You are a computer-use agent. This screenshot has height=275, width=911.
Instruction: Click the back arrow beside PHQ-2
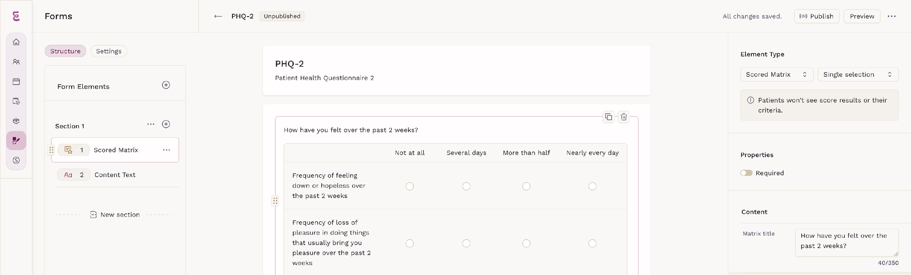pos(218,16)
